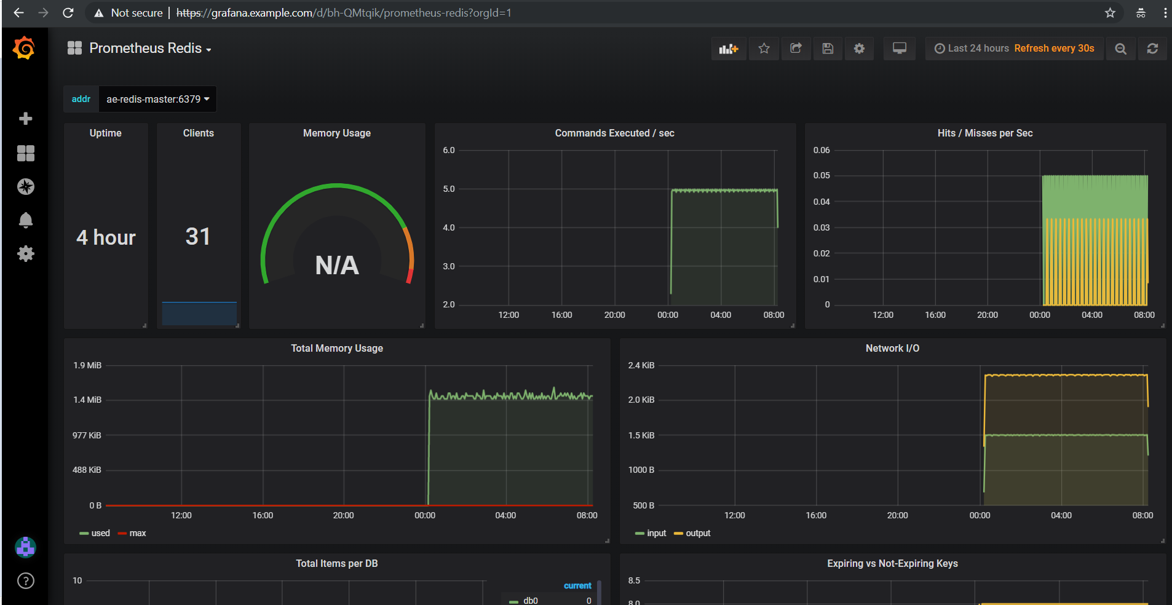Open the user avatar profile menu
This screenshot has height=605, width=1172.
(25, 547)
